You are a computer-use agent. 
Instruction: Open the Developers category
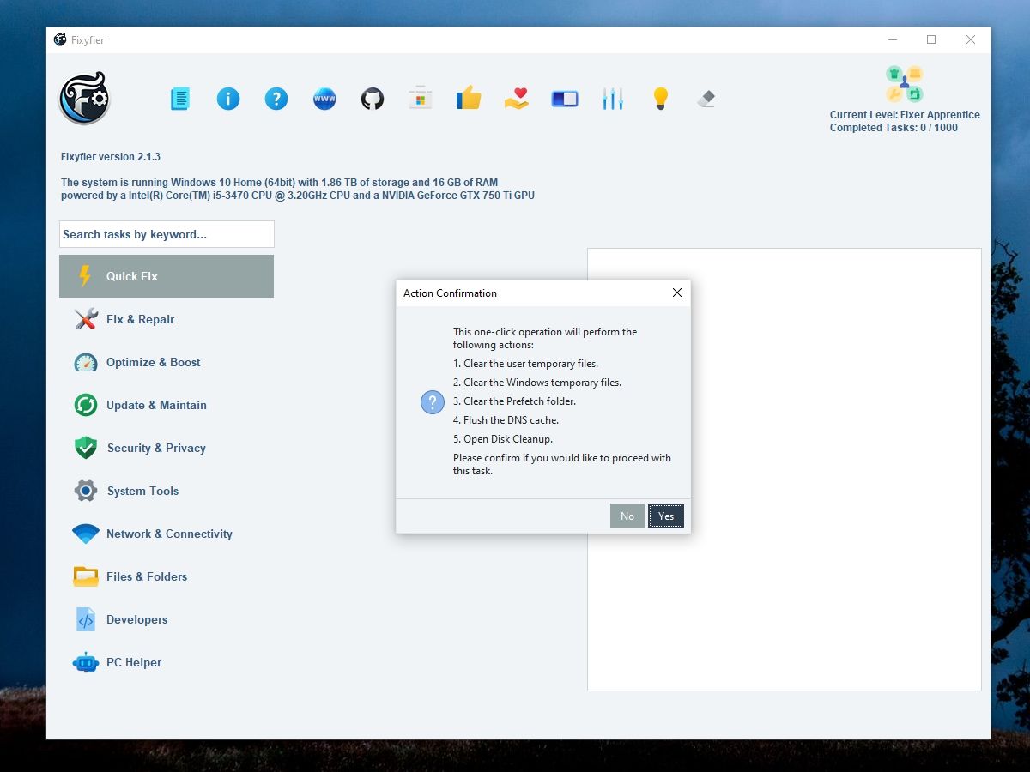click(x=167, y=619)
